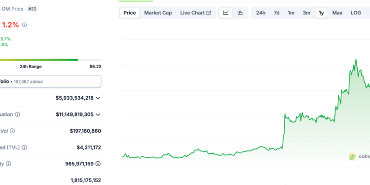The height and width of the screenshot is (185, 370).
Task: Click the green 5.7% change value
Action: [5, 39]
